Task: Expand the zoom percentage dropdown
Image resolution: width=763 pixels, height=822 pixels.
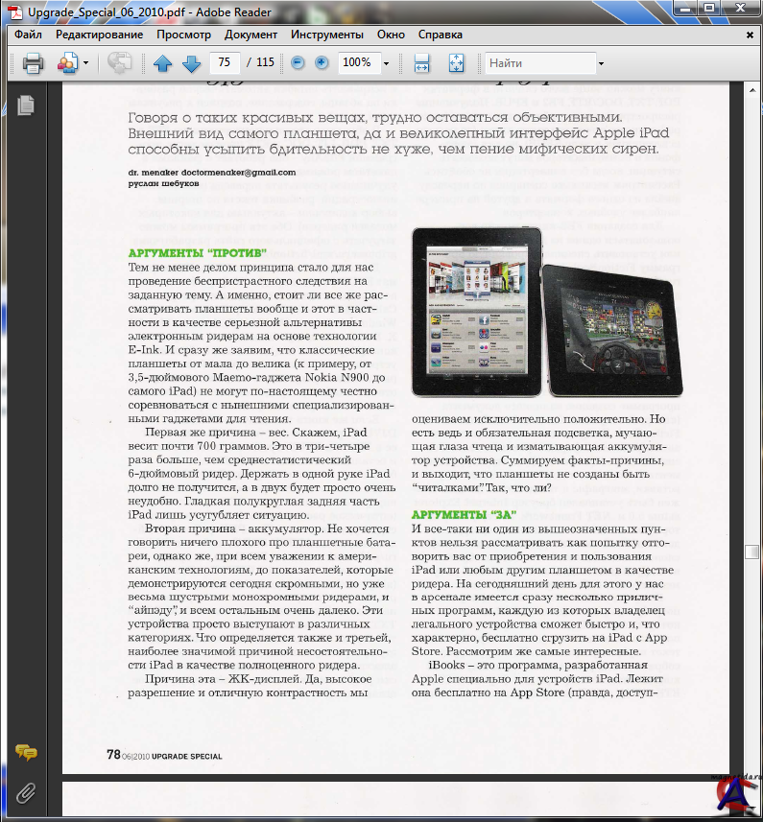Action: 386,63
